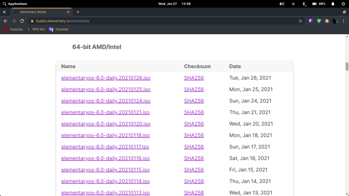The image size is (349, 196).
Task: Open SHA256 checksum for Jan 13 build
Action: coord(194,193)
